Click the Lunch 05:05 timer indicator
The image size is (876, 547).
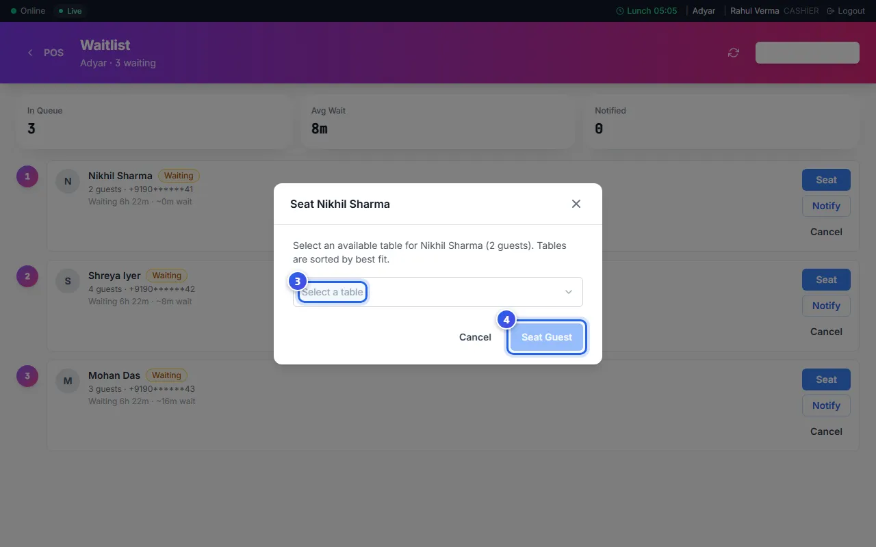[x=647, y=11]
